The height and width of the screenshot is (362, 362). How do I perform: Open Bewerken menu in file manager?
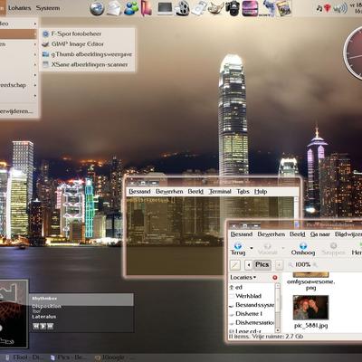click(271, 234)
